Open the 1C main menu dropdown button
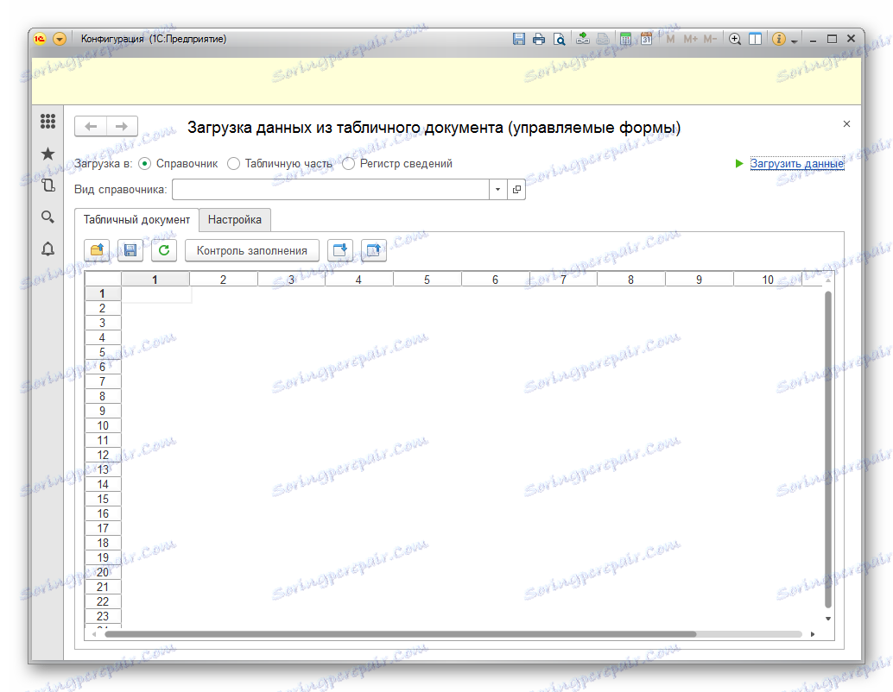 tap(60, 39)
